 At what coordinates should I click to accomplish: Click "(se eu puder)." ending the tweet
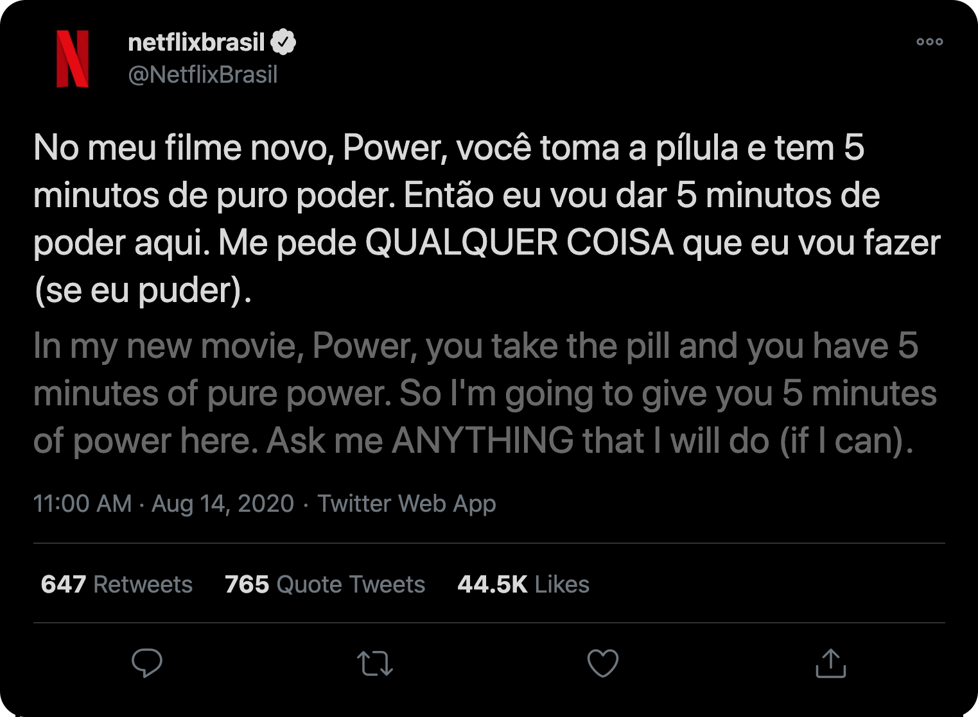(143, 291)
